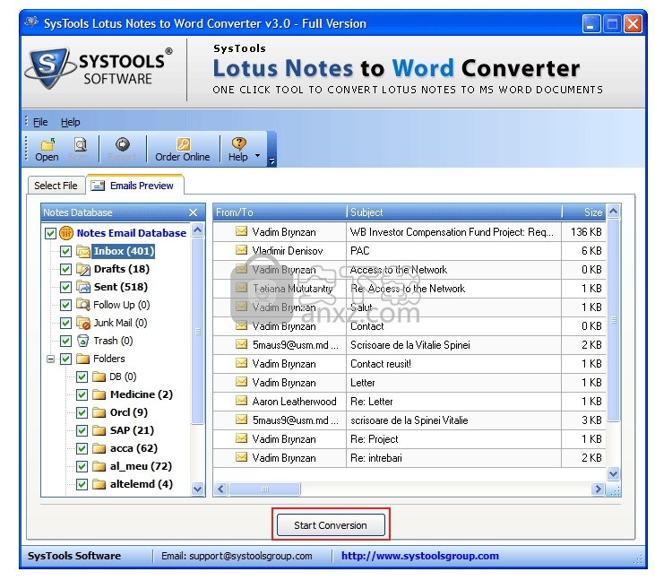Click the envelope icon for Vladimir Denisov
The image size is (655, 580).
(x=241, y=250)
